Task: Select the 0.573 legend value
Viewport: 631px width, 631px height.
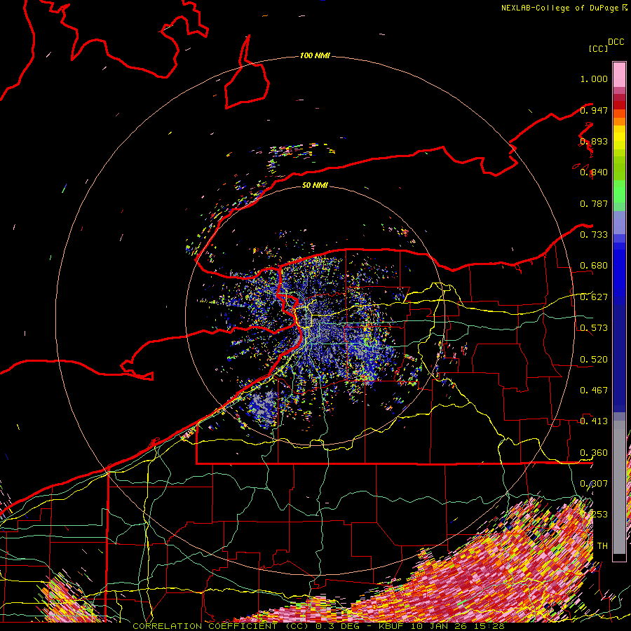Action: pyautogui.click(x=594, y=328)
